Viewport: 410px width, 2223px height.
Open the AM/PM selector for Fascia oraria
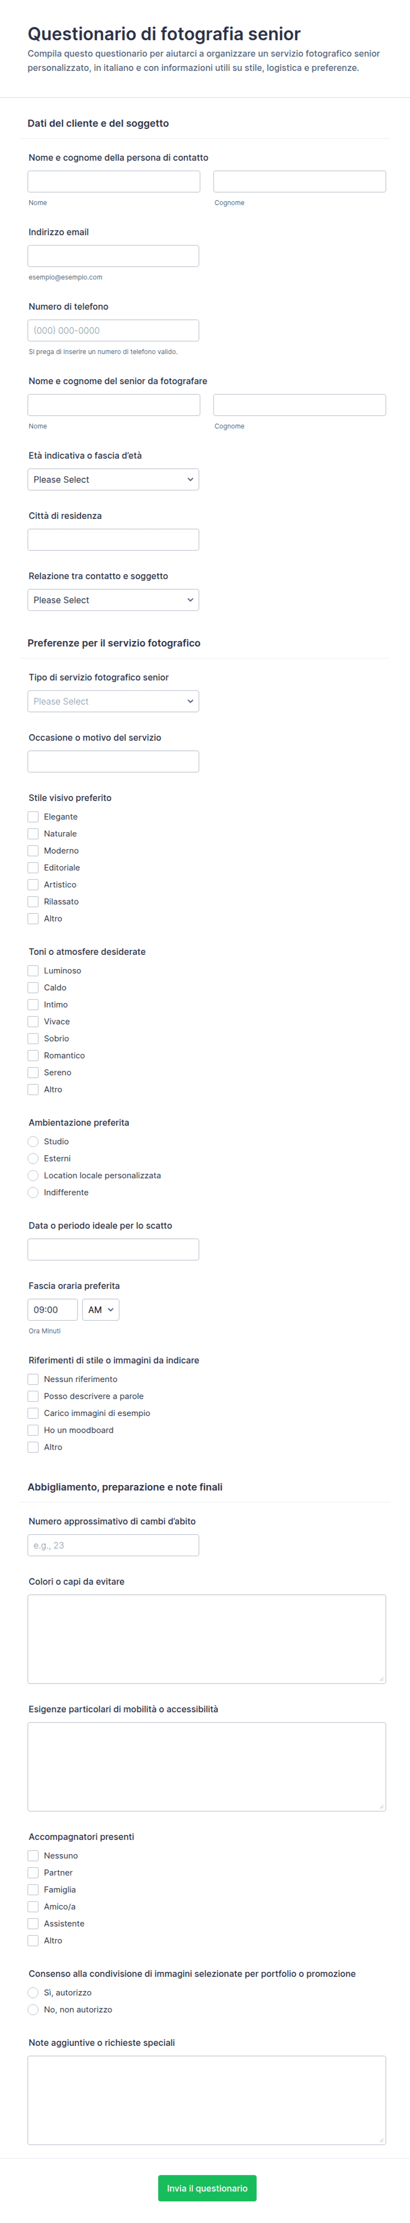pos(101,1309)
